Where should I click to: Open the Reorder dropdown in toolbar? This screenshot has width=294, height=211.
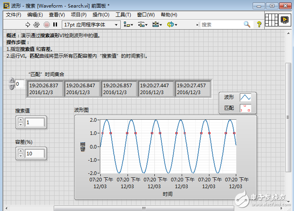point(172,25)
